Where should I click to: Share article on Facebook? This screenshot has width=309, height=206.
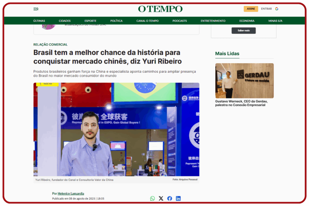170,198
